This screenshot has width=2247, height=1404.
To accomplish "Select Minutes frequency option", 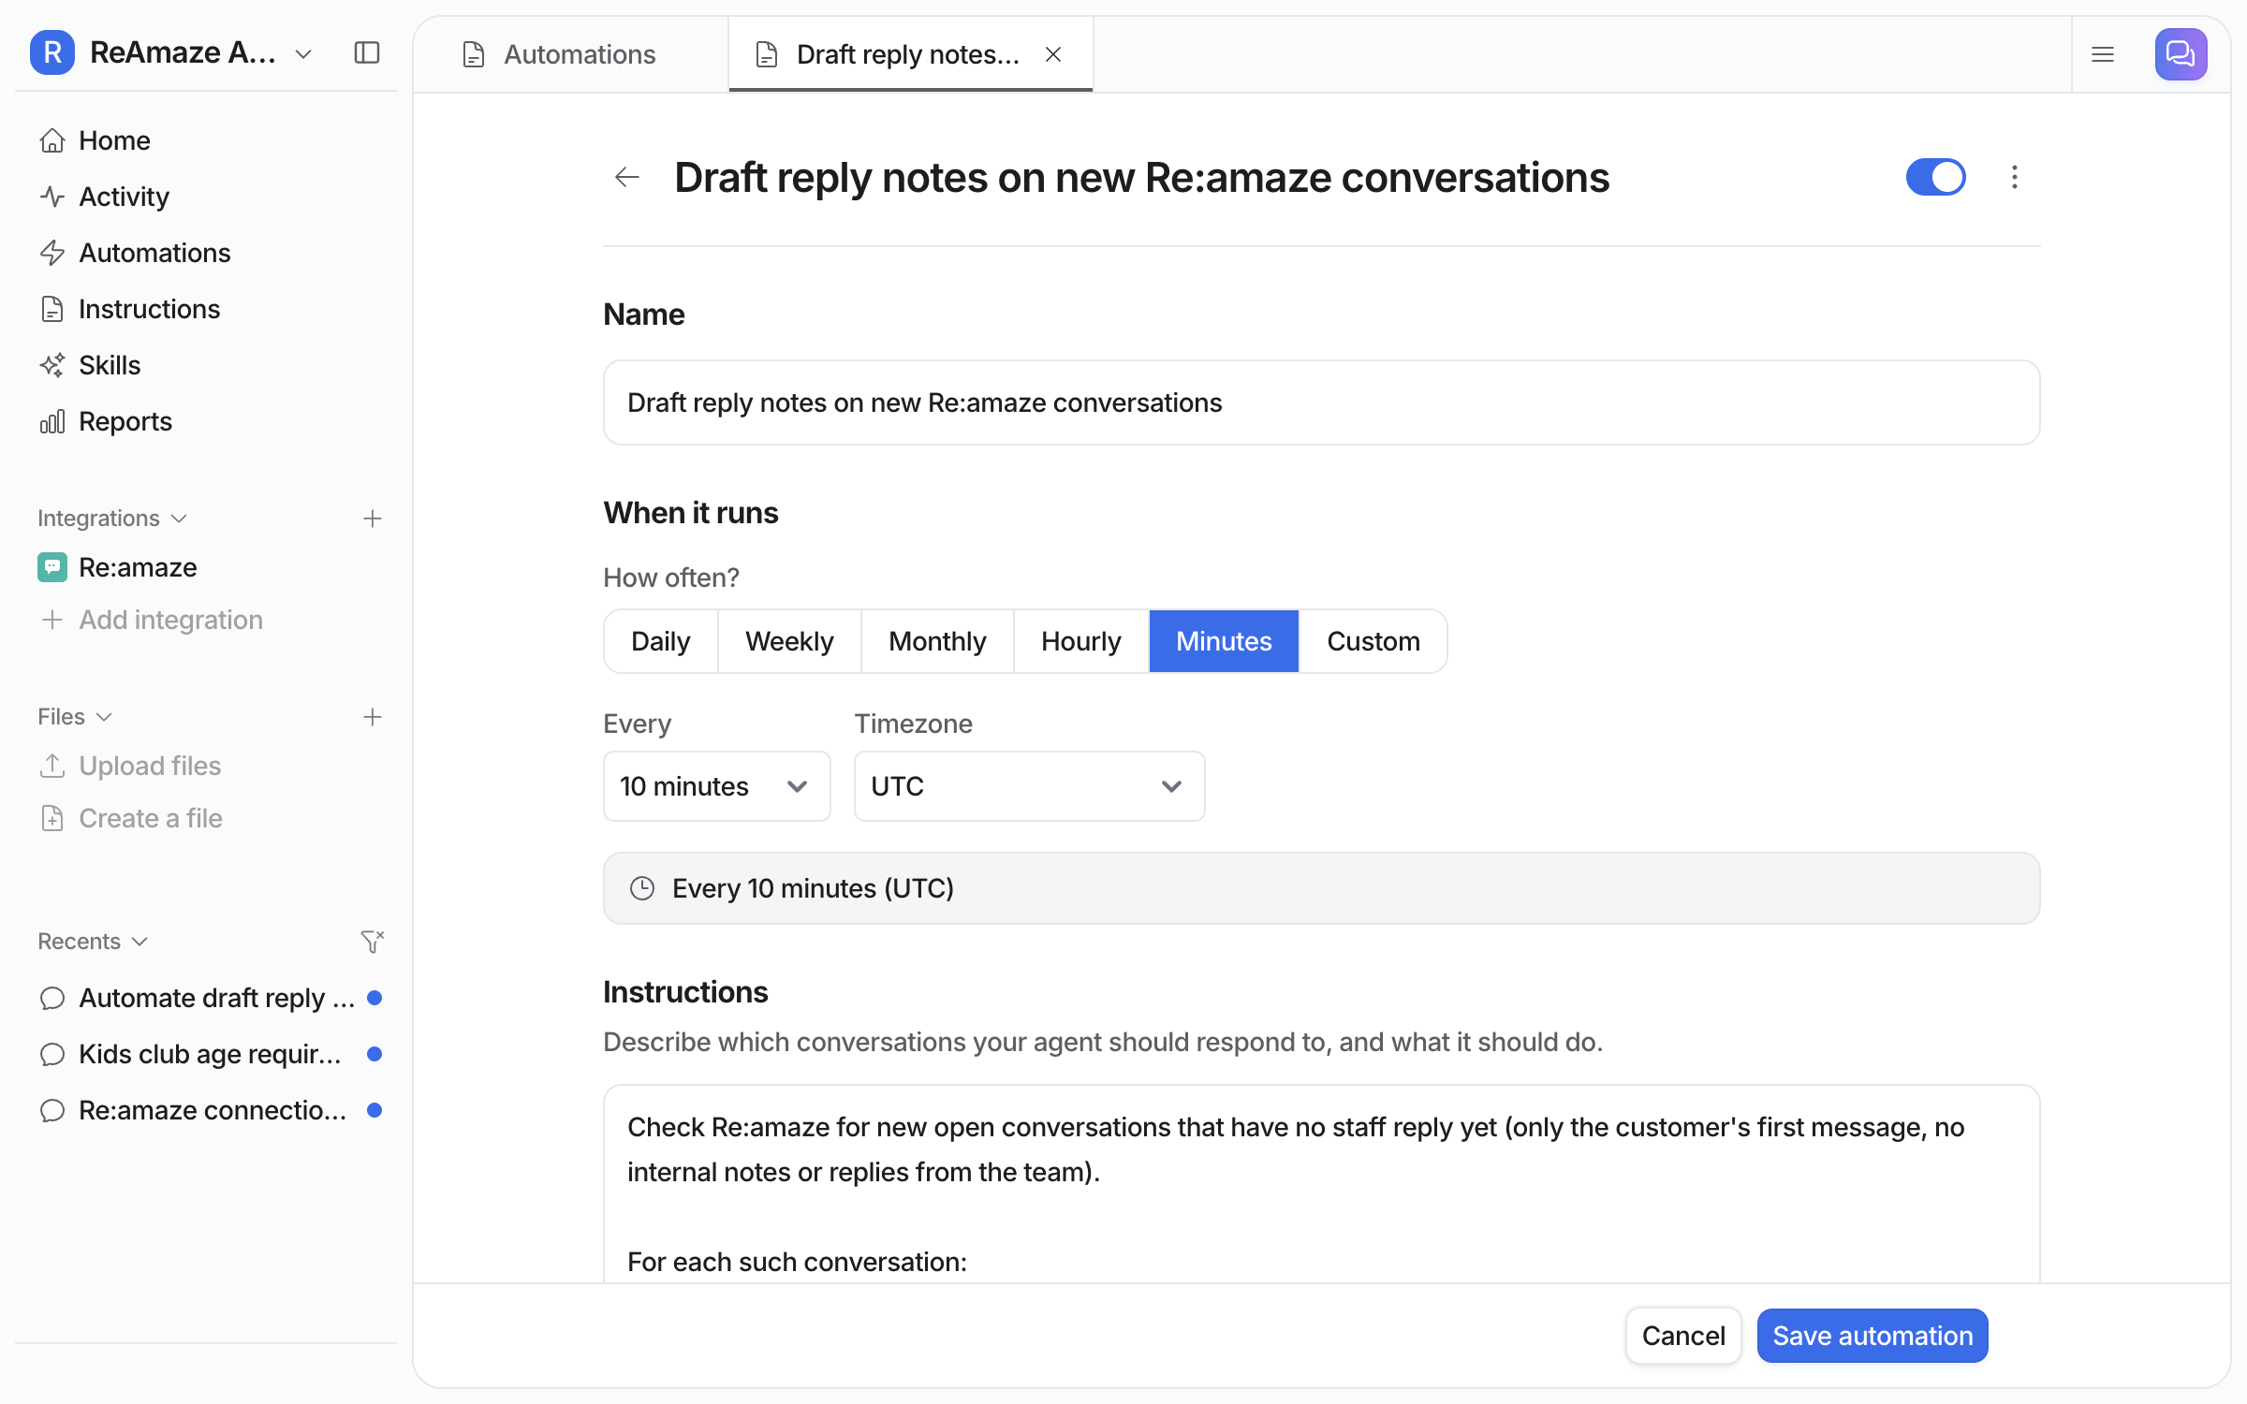I will coord(1224,641).
